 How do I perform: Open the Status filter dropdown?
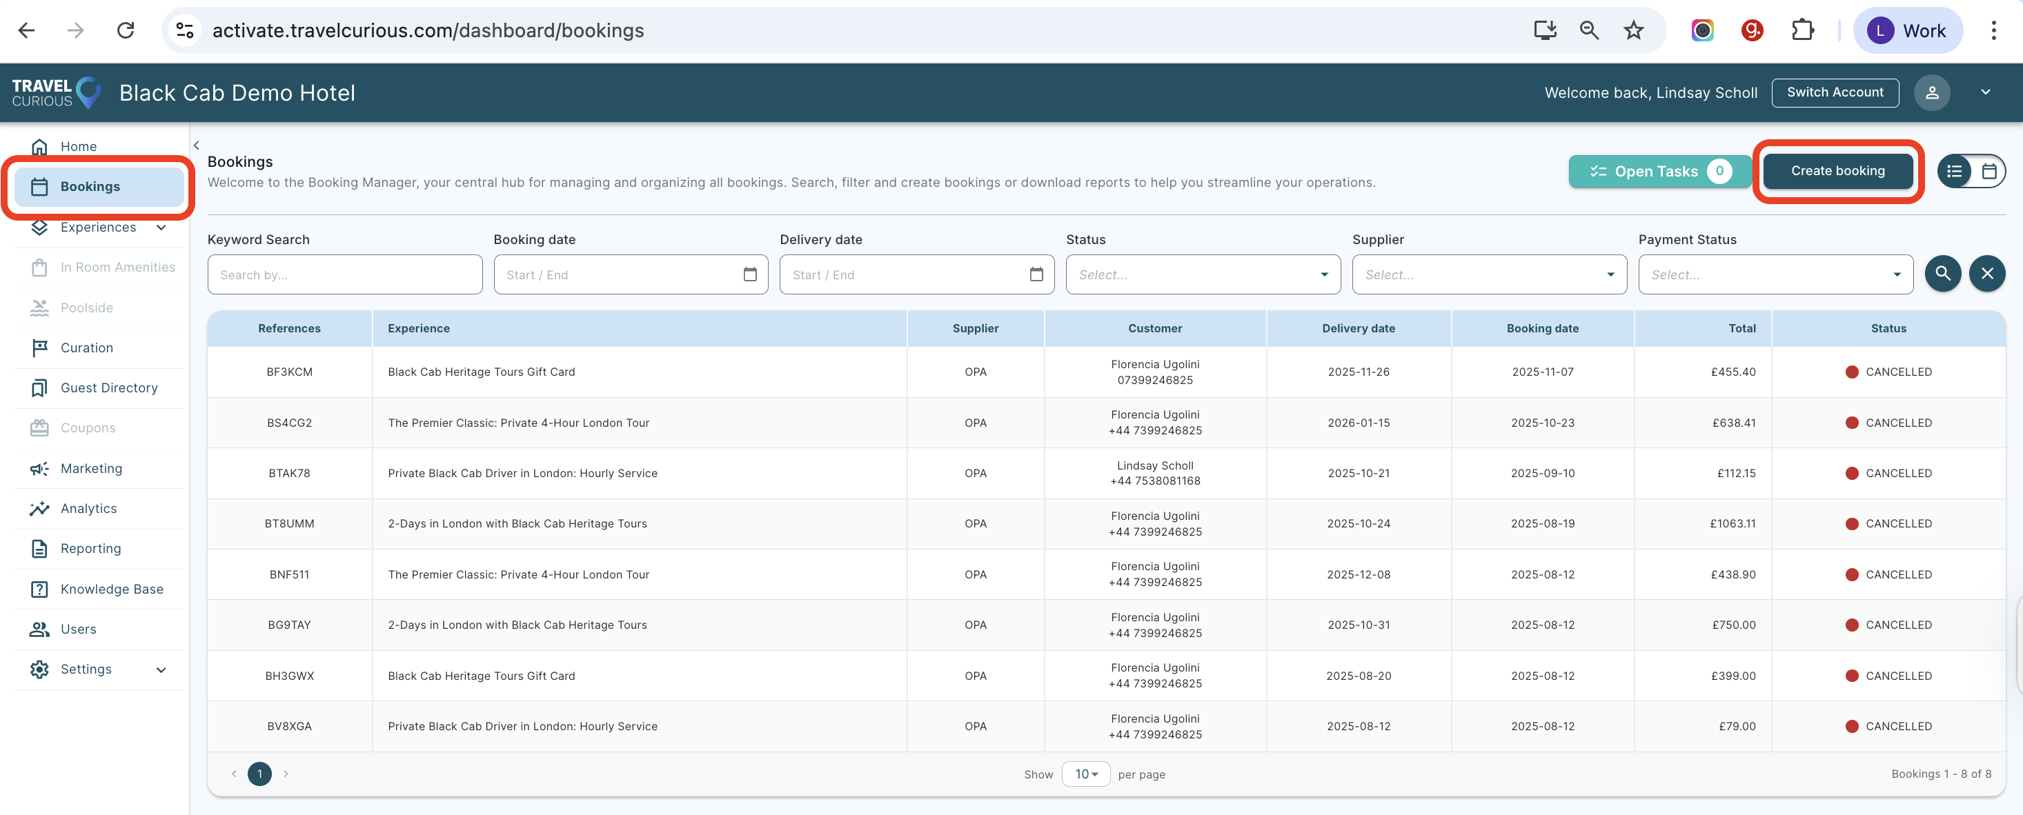tap(1203, 274)
